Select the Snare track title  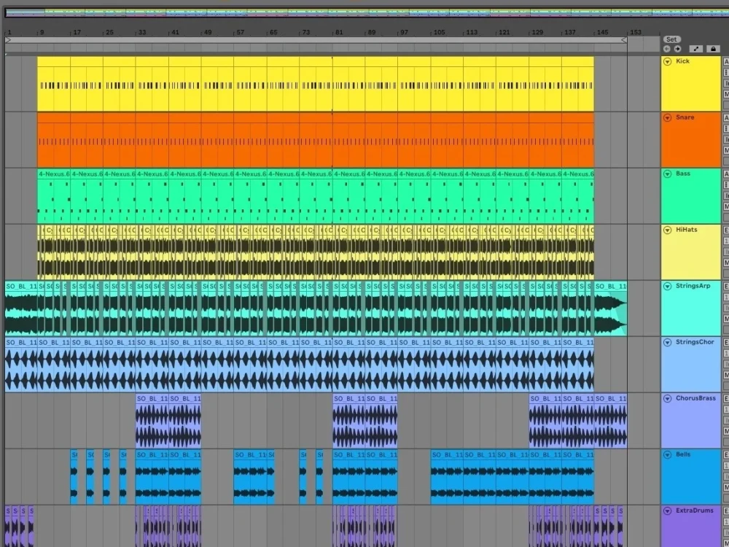coord(685,117)
